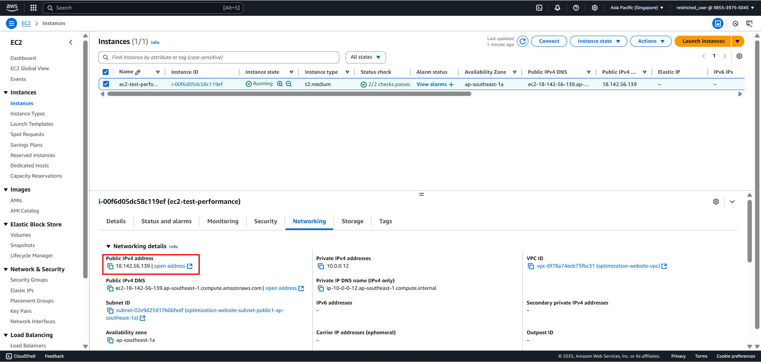The width and height of the screenshot is (761, 362).
Task: Open instance ID i-00f6d05dc58c119ef link
Action: click(x=197, y=84)
